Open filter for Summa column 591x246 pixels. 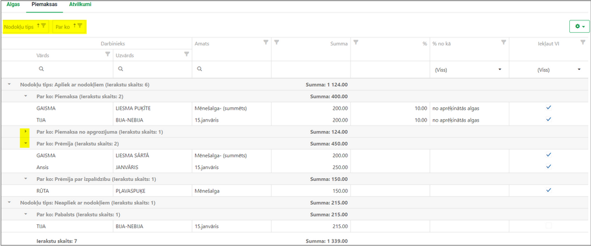pyautogui.click(x=277, y=43)
